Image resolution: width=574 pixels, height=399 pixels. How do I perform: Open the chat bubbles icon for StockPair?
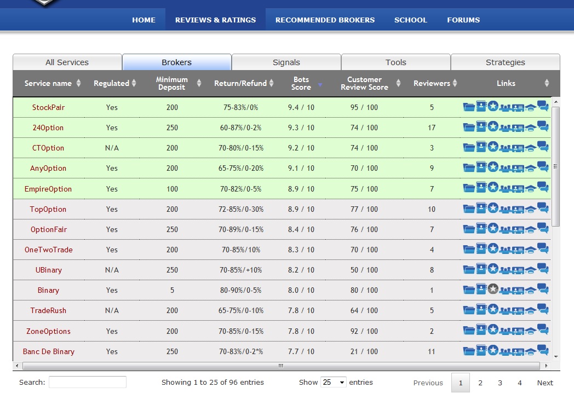[543, 106]
